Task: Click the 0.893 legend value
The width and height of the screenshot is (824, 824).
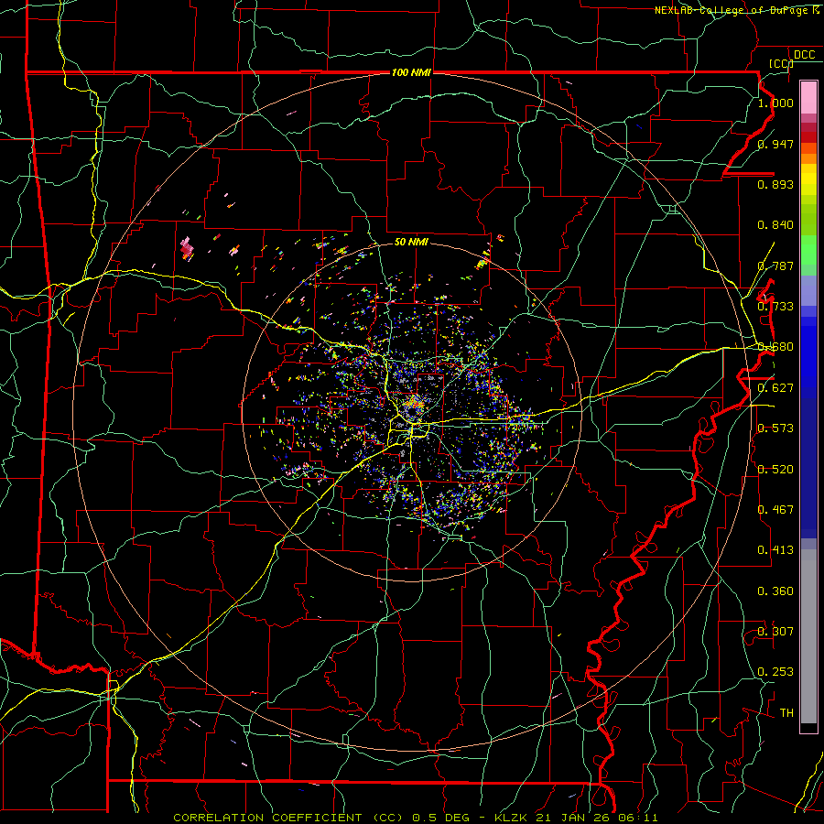Action: pyautogui.click(x=775, y=184)
